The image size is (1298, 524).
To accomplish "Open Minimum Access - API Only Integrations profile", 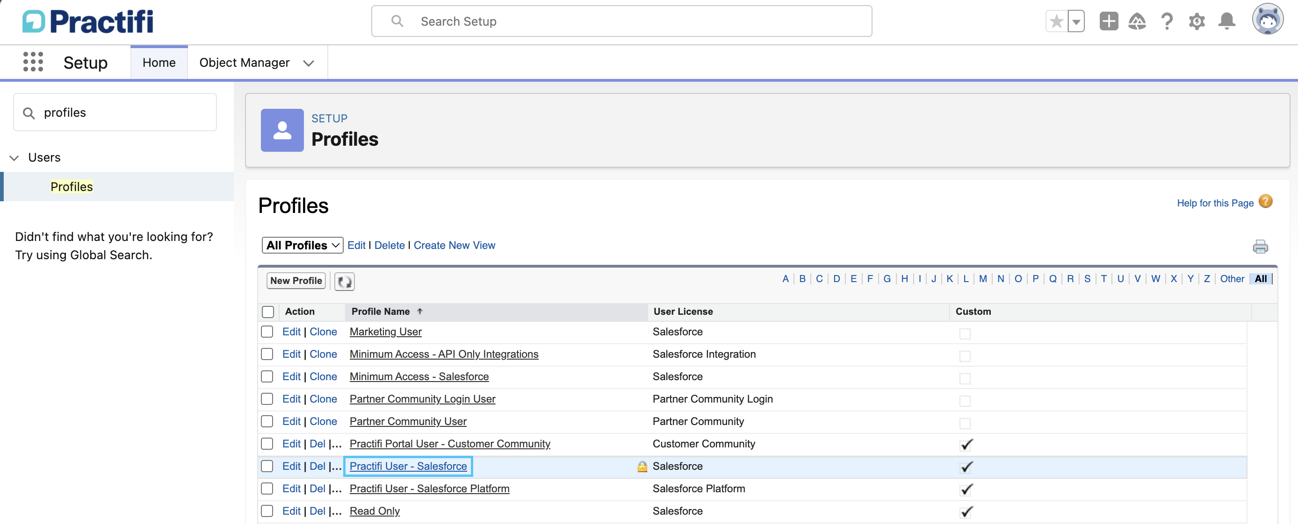I will click(443, 354).
